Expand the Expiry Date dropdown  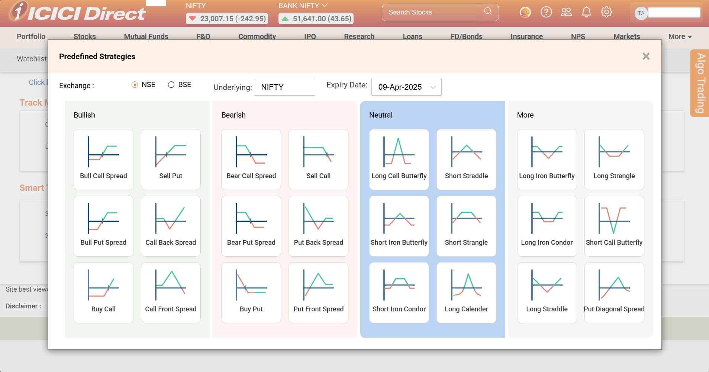click(406, 87)
